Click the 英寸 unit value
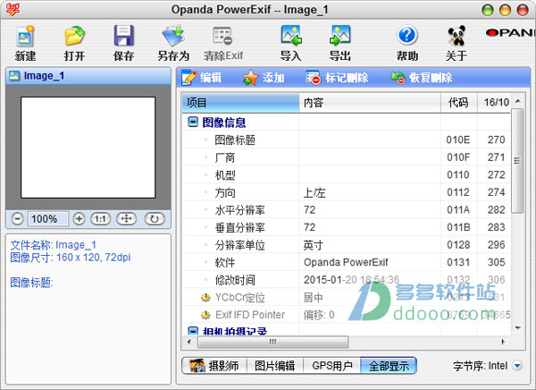 (x=314, y=245)
